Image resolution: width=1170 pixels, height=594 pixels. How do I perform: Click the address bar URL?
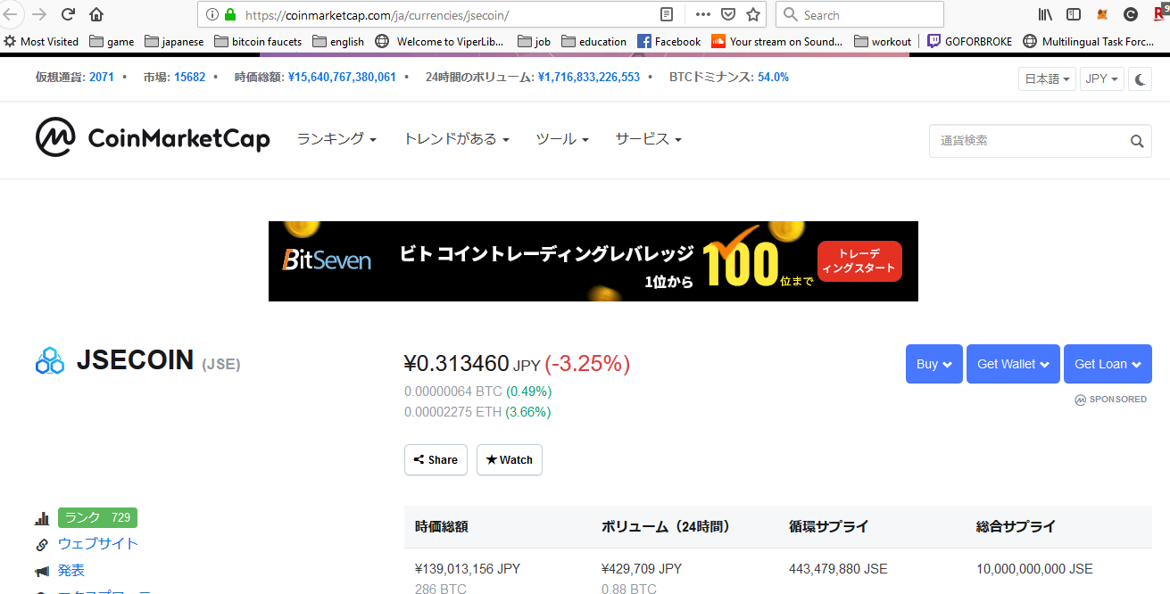pos(376,15)
